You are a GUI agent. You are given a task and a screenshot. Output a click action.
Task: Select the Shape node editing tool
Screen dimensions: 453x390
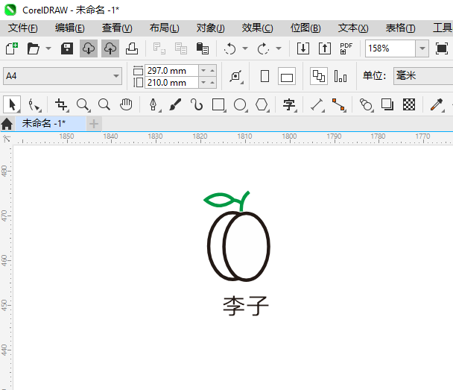coord(34,104)
